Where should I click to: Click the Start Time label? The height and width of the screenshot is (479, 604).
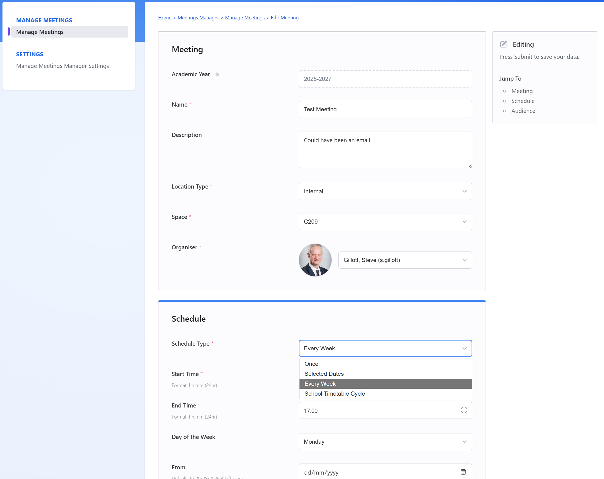185,374
